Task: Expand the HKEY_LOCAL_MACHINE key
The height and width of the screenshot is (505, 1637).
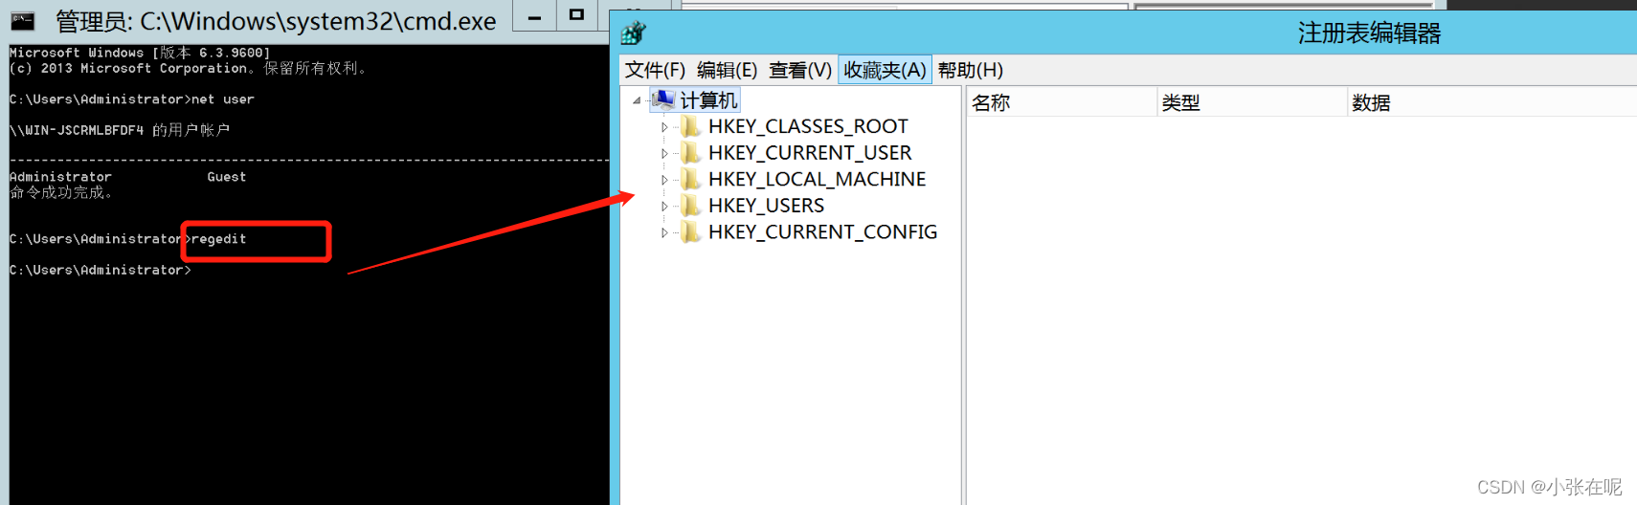Action: click(x=664, y=180)
